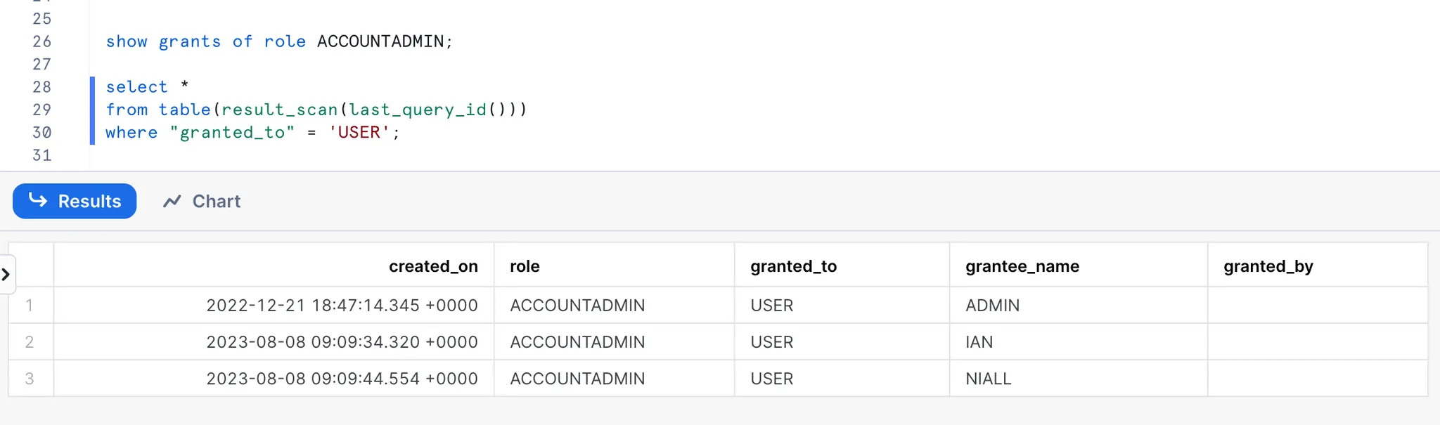Select timestamp 2023-08-08 09:09:44.554 cell

[x=274, y=378]
